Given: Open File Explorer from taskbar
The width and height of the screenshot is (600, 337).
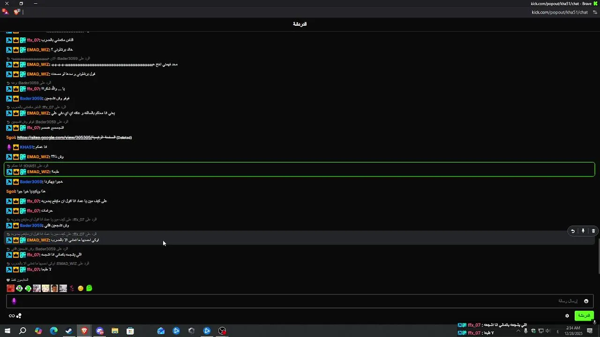Looking at the screenshot, I should [x=115, y=331].
